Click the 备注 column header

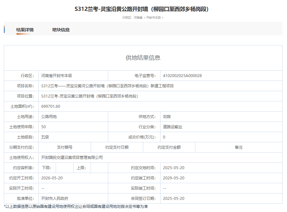[239, 147]
